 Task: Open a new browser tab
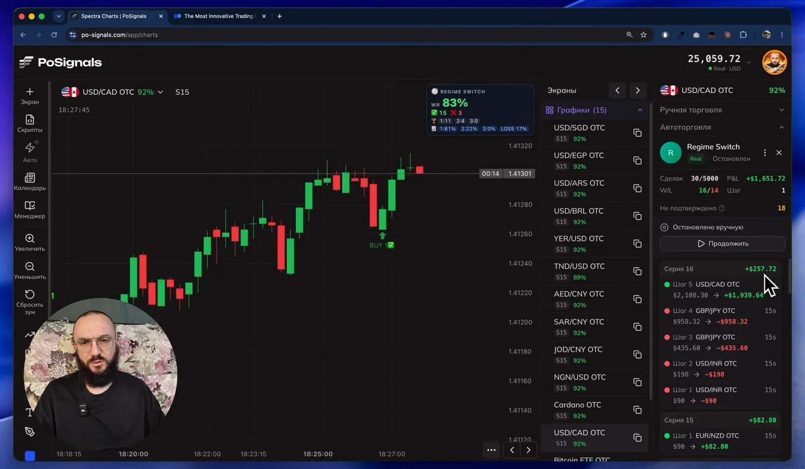click(x=279, y=16)
